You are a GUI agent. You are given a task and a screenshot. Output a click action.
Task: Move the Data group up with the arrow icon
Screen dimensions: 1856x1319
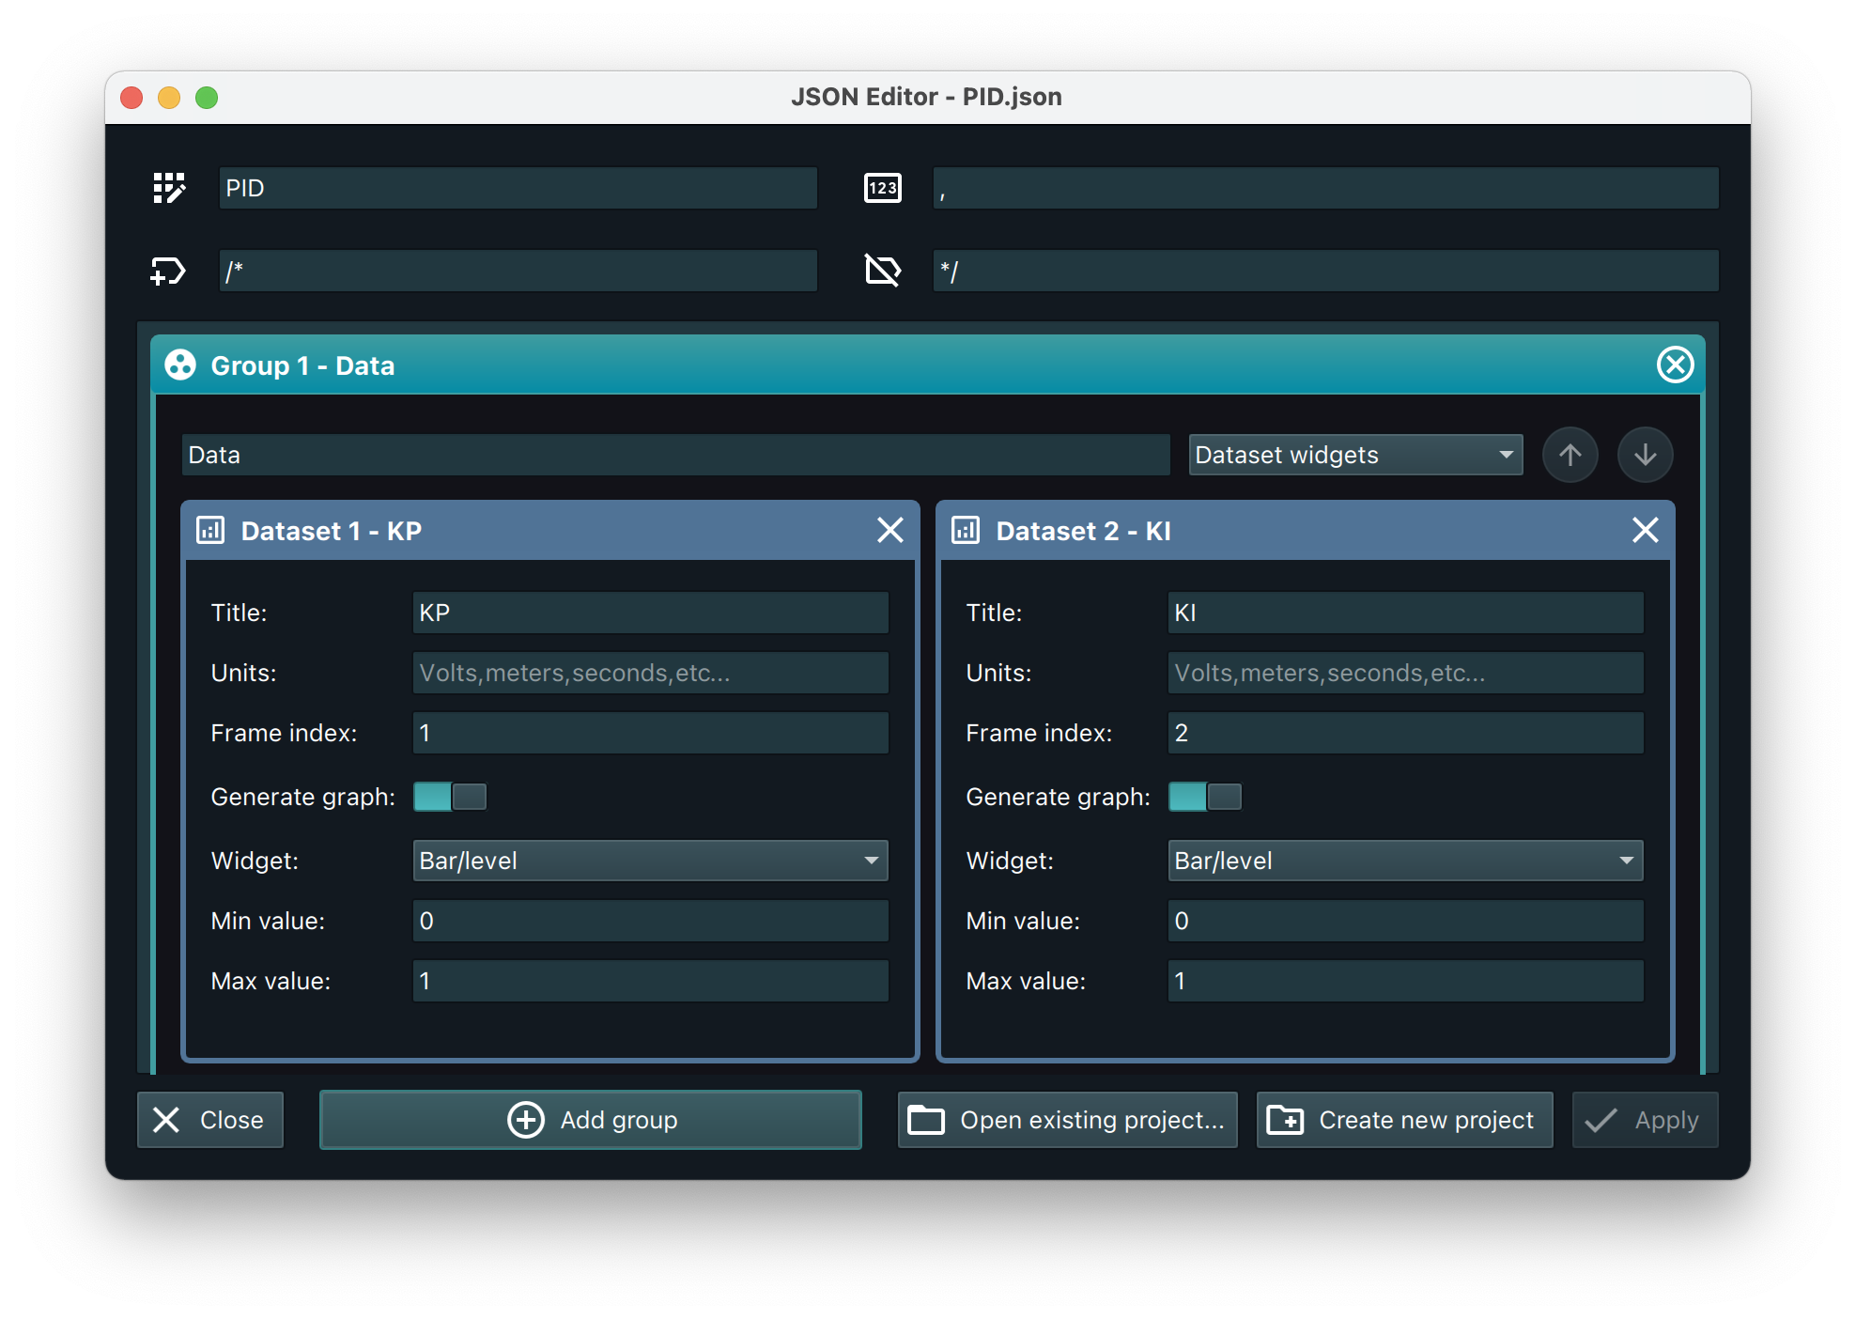pyautogui.click(x=1570, y=455)
